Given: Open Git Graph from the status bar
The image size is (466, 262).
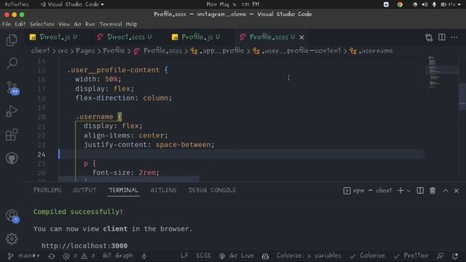Looking at the screenshot, I should 117,255.
